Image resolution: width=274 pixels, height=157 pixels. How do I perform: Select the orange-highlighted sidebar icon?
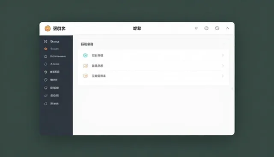point(46,49)
